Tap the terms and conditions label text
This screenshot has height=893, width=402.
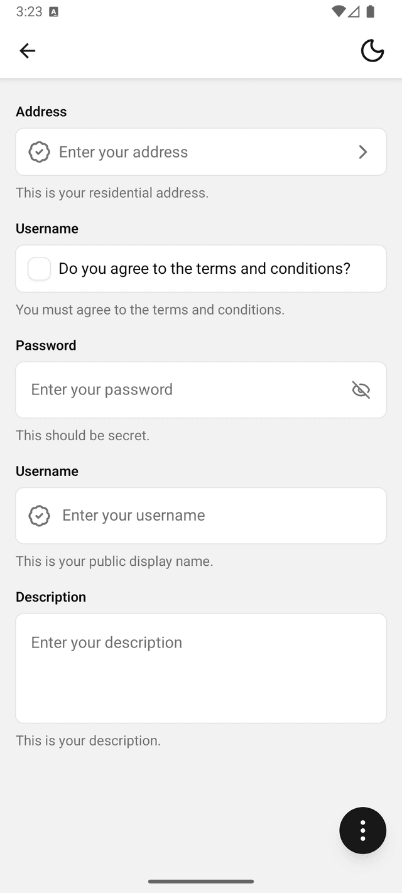click(x=204, y=269)
